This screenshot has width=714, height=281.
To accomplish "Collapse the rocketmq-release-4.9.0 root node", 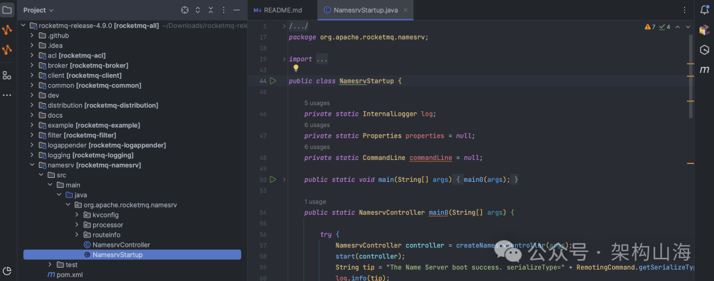I will tap(23, 26).
